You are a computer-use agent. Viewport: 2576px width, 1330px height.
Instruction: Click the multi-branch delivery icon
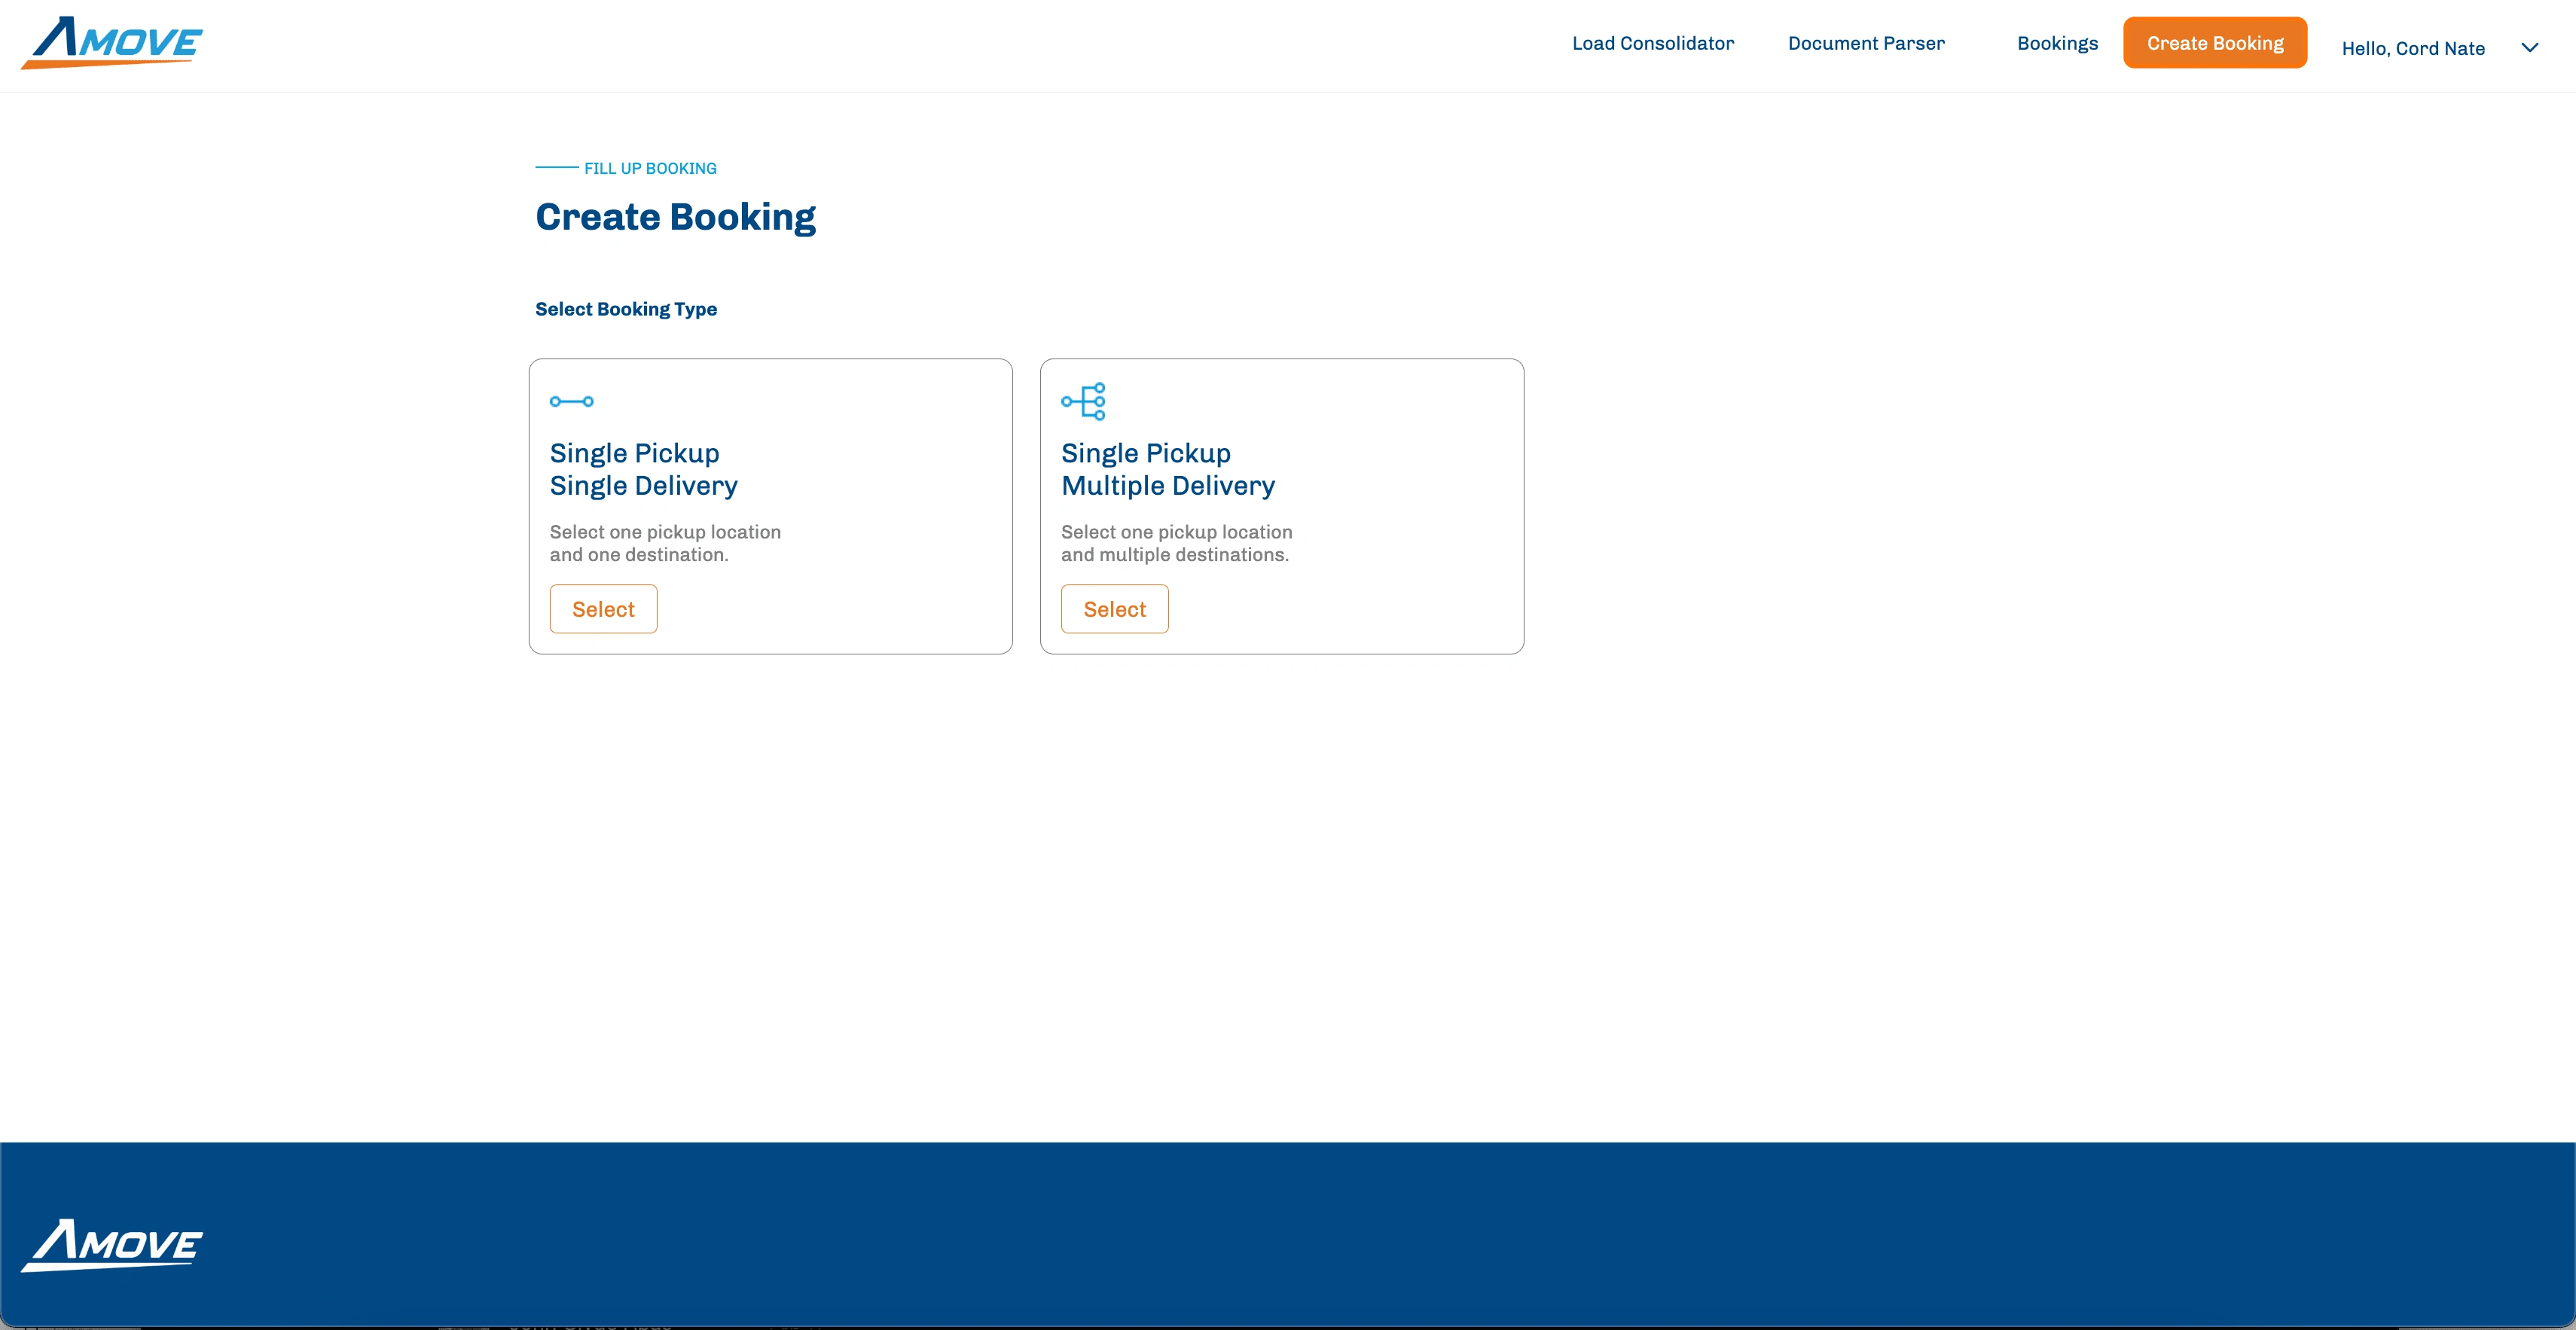pos(1083,401)
